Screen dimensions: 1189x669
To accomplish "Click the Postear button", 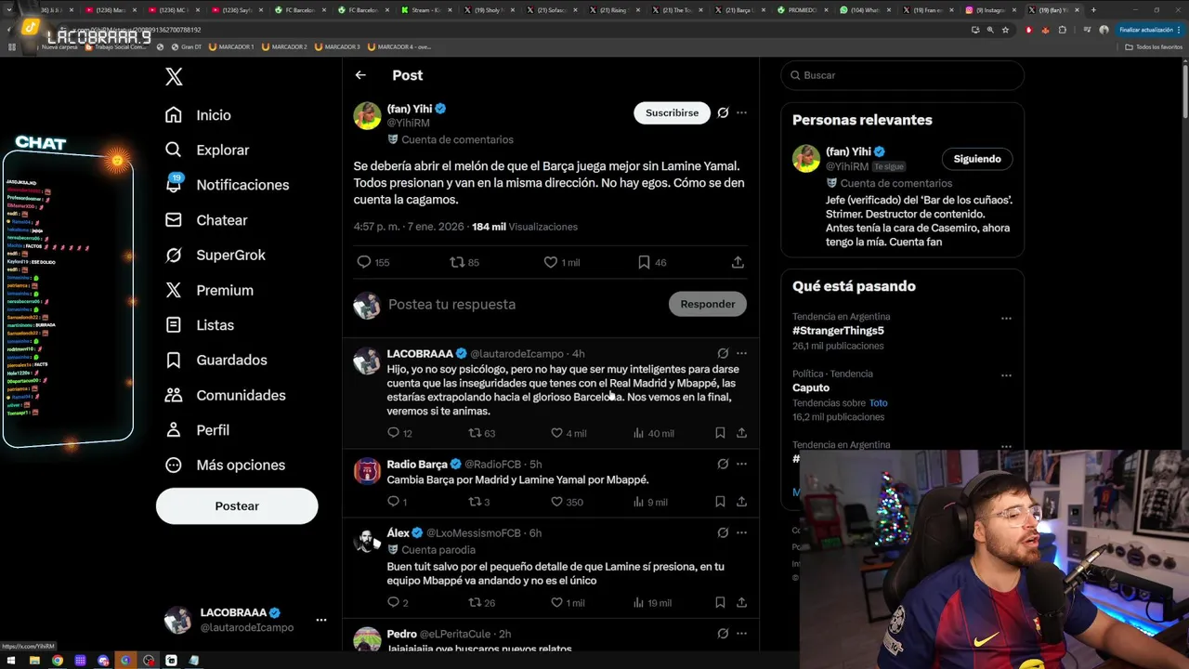I will pos(237,506).
